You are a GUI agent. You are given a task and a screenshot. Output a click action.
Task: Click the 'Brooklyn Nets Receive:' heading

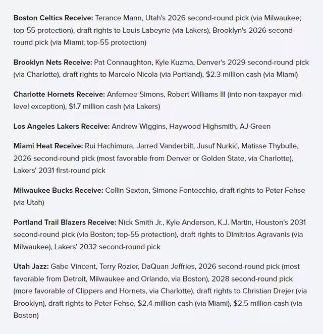pyautogui.click(x=53, y=63)
